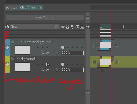Toggle lock dot on Background 0
Screen dimensions: 137x104
click(x=67, y=64)
